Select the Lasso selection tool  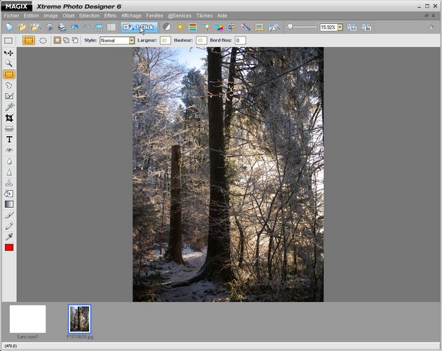pyautogui.click(x=9, y=85)
